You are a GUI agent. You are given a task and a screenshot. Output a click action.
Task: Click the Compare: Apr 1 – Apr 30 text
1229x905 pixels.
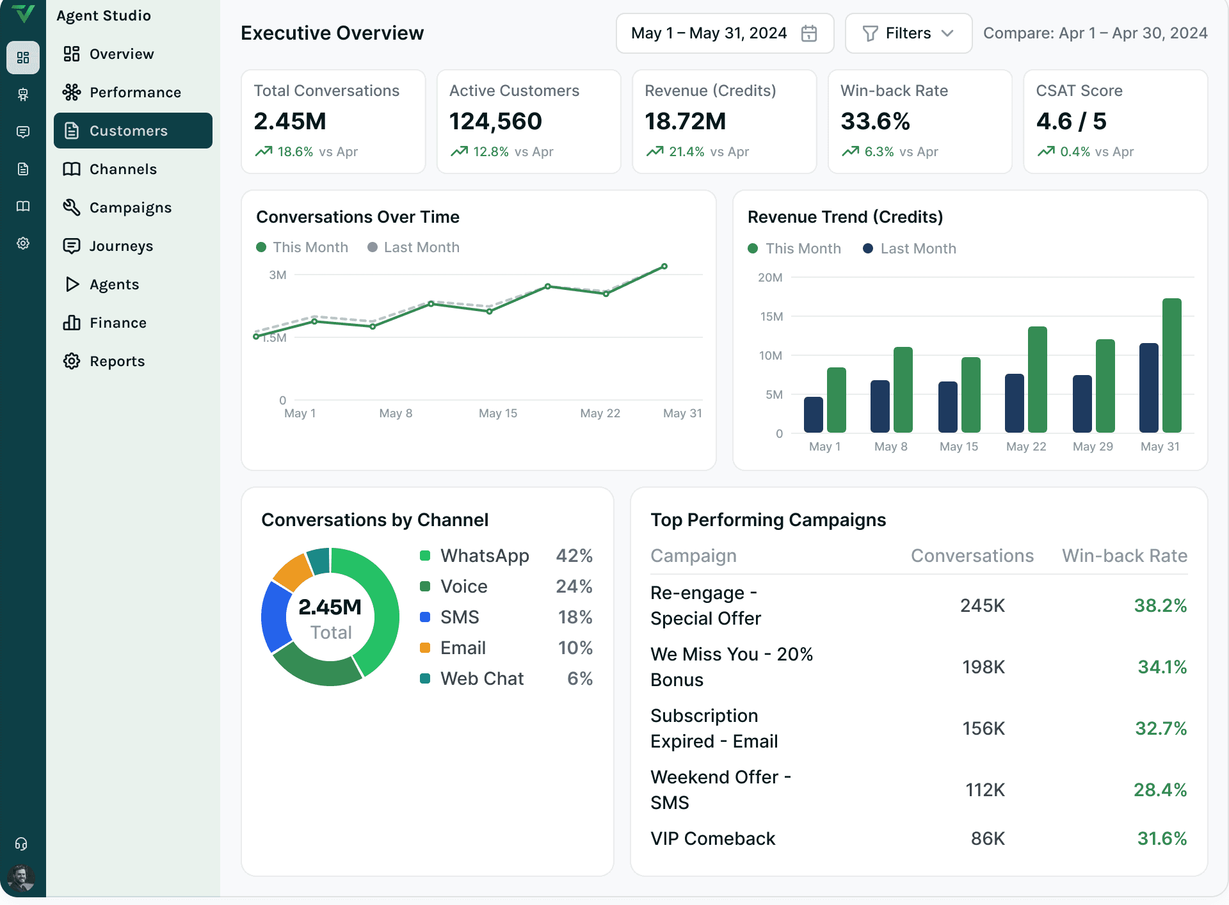click(1095, 33)
